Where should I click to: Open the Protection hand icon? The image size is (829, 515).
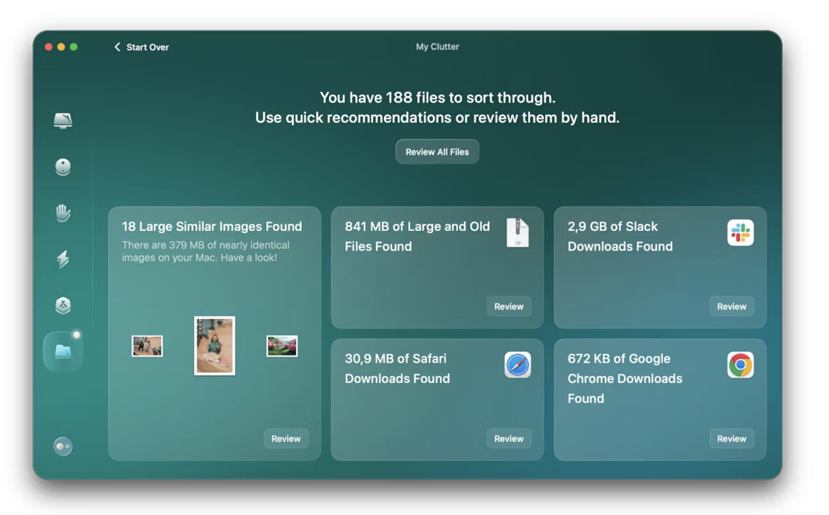63,213
